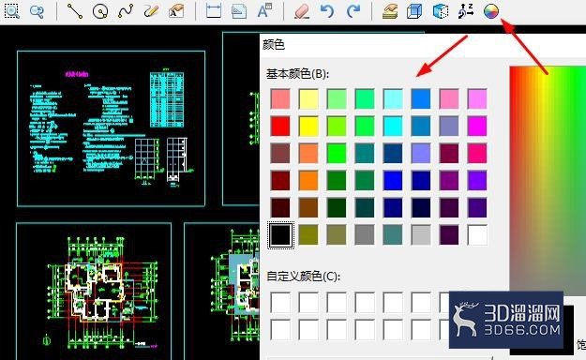Pick the bright yellow basic color

coord(308,126)
